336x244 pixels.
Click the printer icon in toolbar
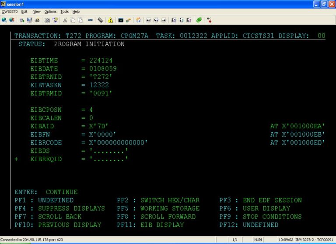tap(37, 20)
